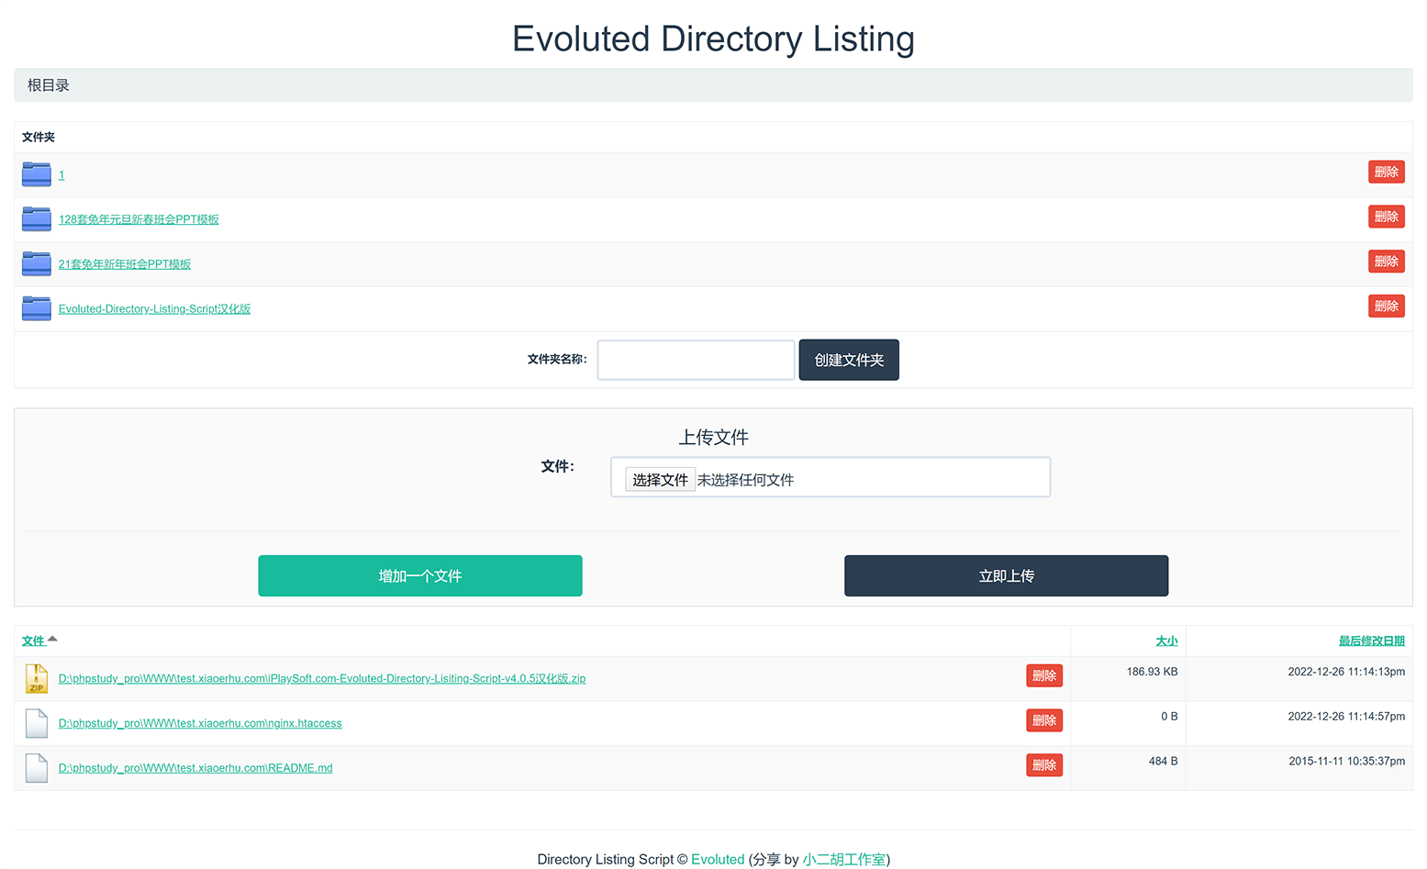This screenshot has width=1427, height=869.
Task: Focus the 文件夹名称 text input
Action: click(696, 360)
